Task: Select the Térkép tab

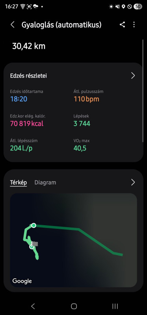Action: 19,182
